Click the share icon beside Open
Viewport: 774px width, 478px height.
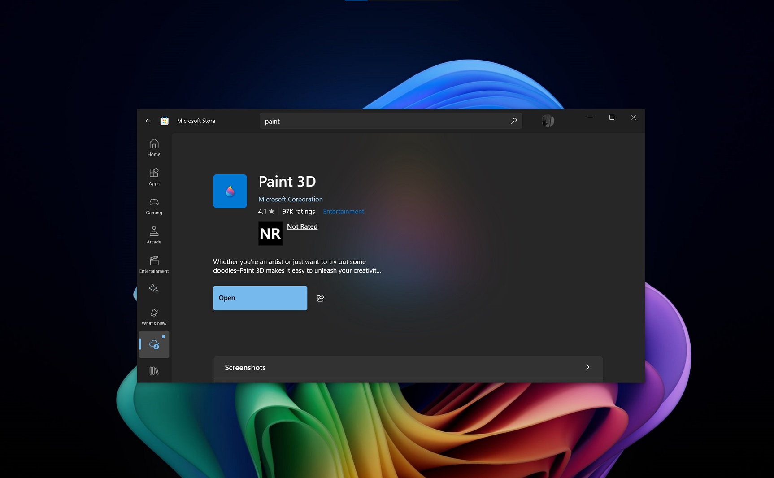tap(320, 298)
